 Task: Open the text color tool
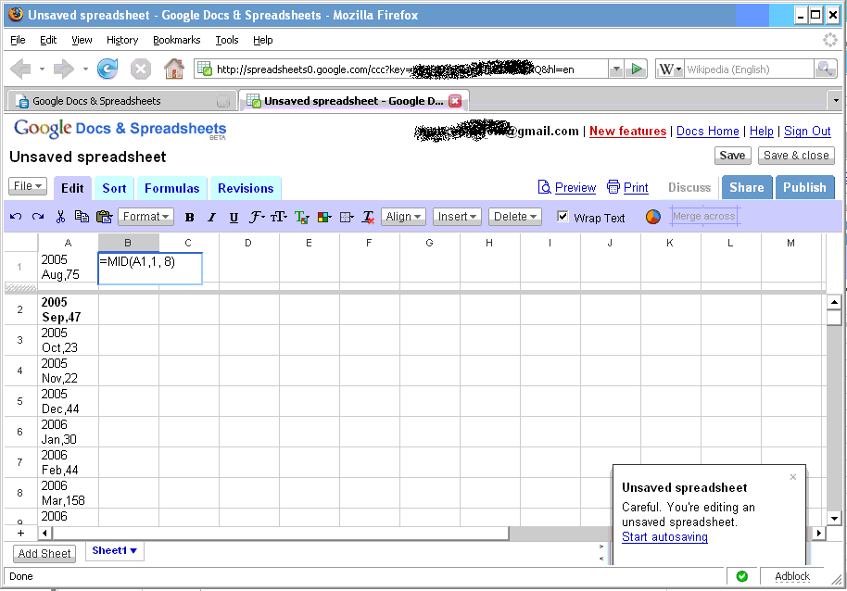pyautogui.click(x=301, y=217)
